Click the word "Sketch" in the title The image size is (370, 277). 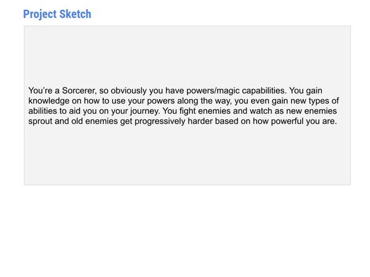(x=75, y=14)
